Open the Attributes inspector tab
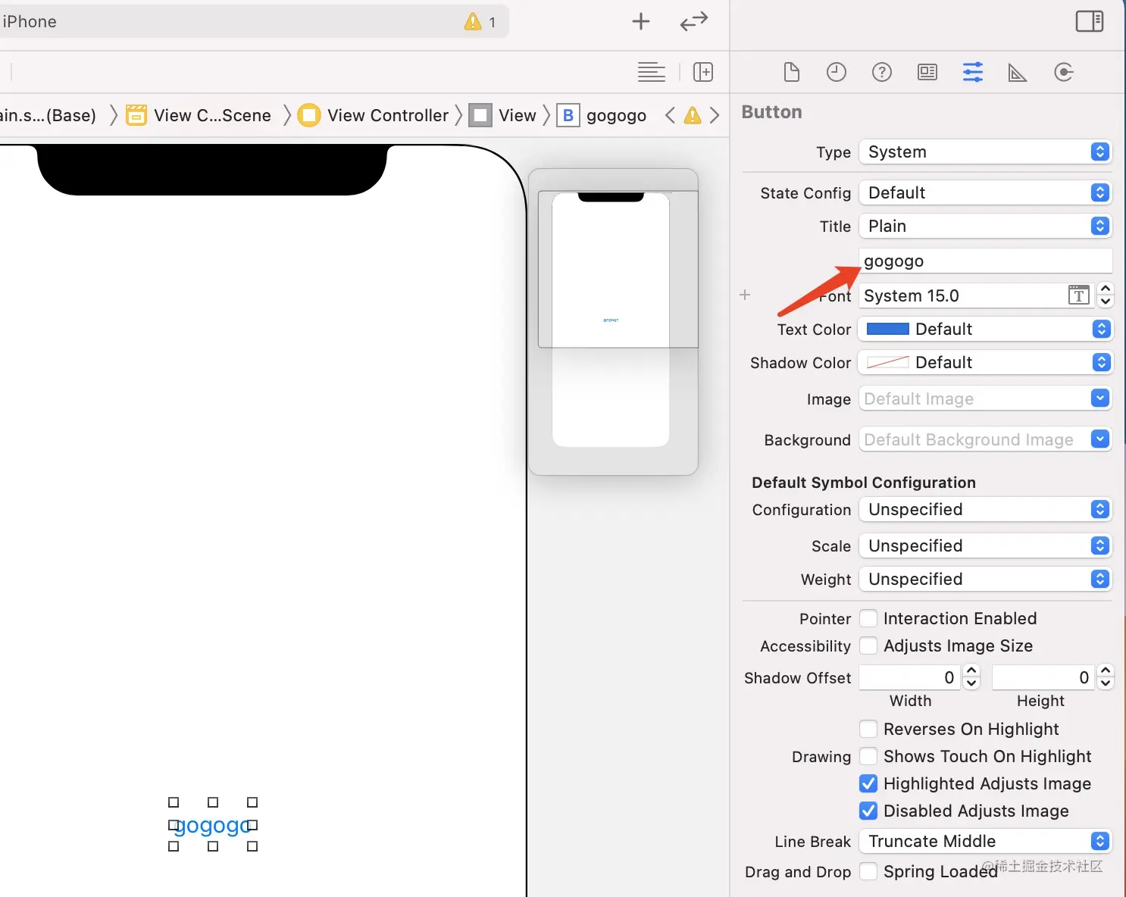The height and width of the screenshot is (897, 1126). (x=973, y=72)
